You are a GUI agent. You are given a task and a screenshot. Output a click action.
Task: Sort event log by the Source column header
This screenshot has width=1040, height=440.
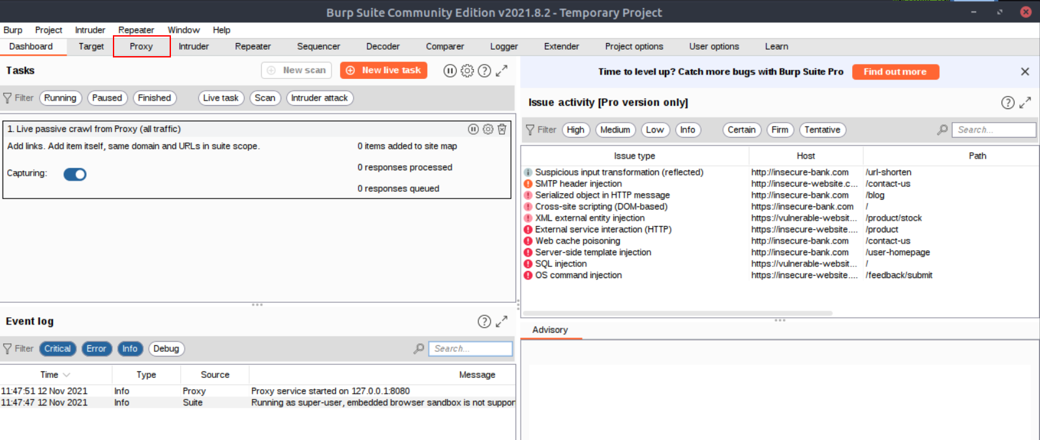(x=215, y=375)
